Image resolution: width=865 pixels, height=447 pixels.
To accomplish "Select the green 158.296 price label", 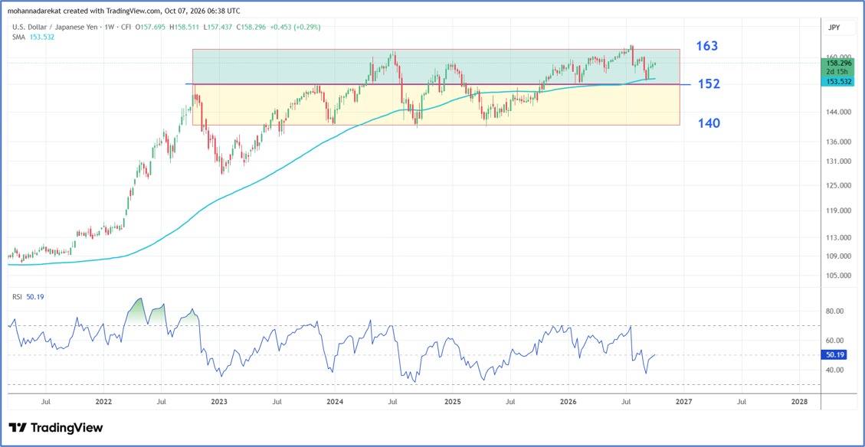I will pyautogui.click(x=838, y=64).
